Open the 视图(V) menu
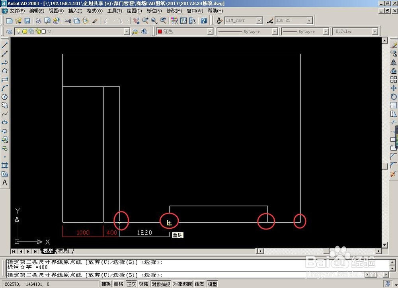The image size is (398, 288). pos(56,11)
